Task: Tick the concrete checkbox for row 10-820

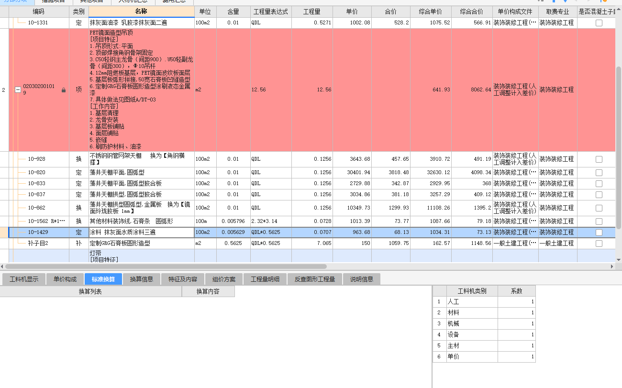Action: coord(599,173)
